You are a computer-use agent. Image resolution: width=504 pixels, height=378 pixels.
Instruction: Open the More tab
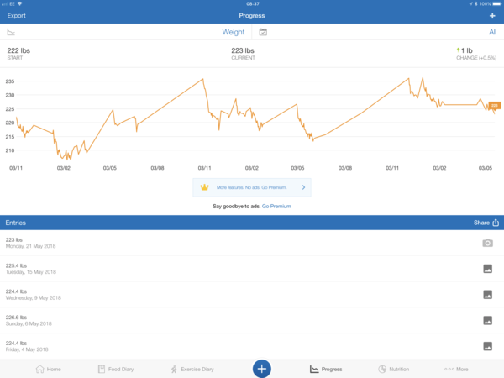click(x=456, y=369)
